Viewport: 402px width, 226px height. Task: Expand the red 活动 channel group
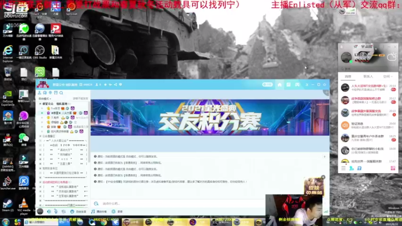coord(40,182)
